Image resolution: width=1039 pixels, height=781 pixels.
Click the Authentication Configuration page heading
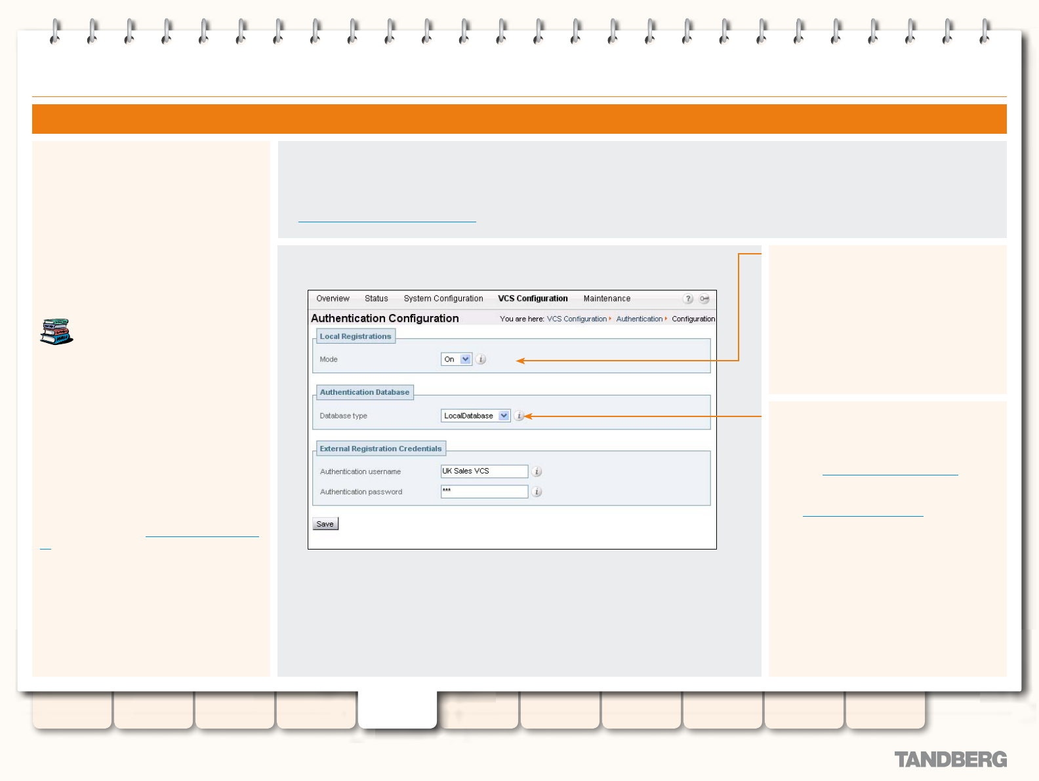point(385,319)
